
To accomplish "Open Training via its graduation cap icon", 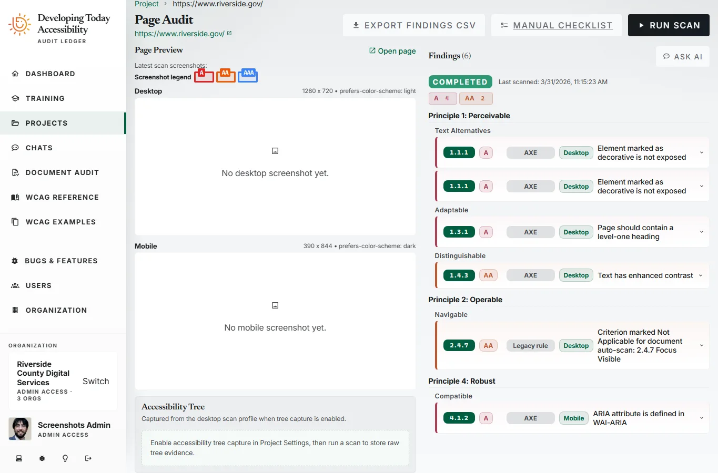I will (x=15, y=98).
